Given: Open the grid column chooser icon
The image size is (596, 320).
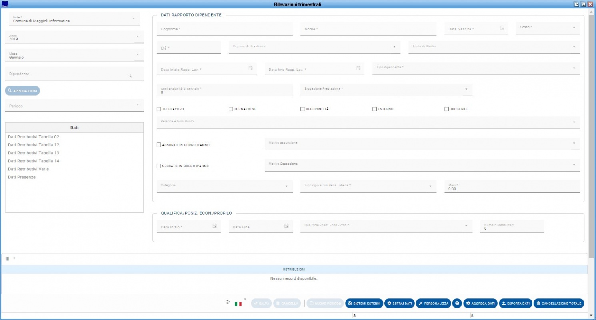Looking at the screenshot, I should point(7,259).
